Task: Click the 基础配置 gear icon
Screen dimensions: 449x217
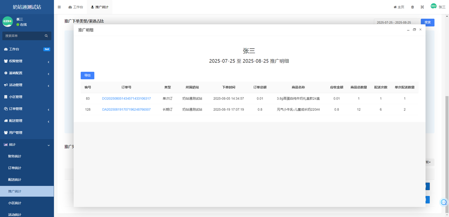Action: (x=6, y=73)
